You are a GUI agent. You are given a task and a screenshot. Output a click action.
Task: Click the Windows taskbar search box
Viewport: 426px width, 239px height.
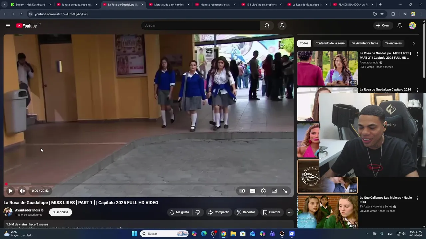coord(164,234)
